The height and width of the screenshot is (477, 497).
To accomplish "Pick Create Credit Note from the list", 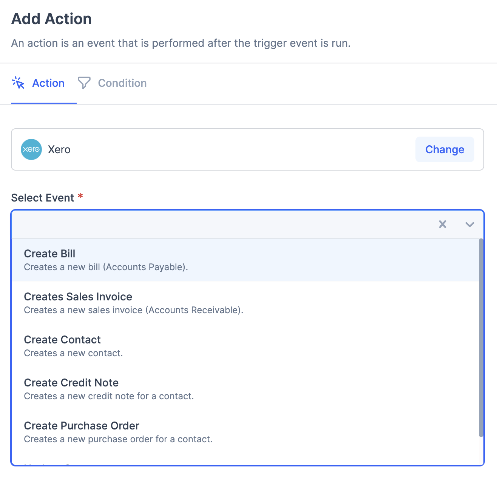I will point(71,383).
